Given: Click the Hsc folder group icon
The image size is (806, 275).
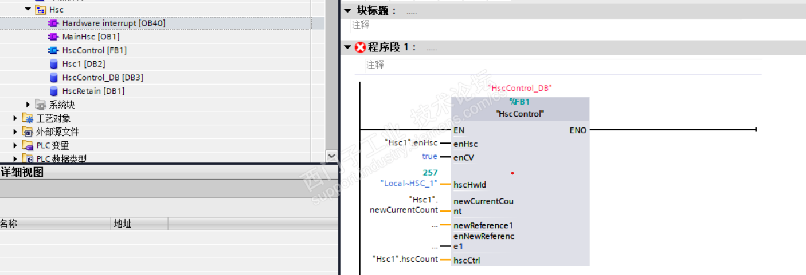Looking at the screenshot, I should tap(40, 10).
